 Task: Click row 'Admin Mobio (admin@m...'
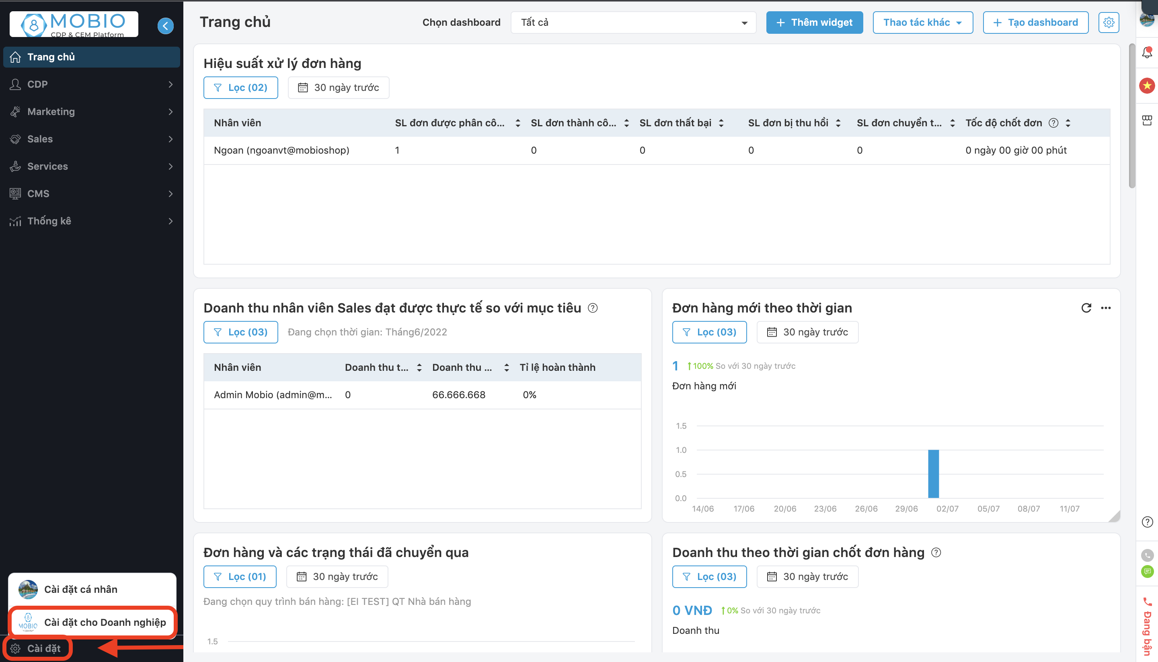[422, 395]
